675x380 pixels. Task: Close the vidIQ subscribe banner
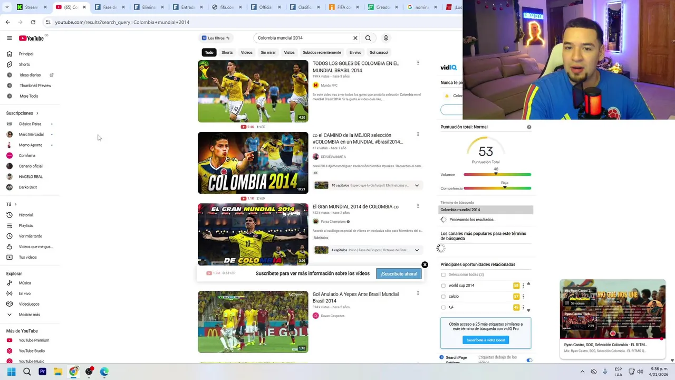point(425,265)
